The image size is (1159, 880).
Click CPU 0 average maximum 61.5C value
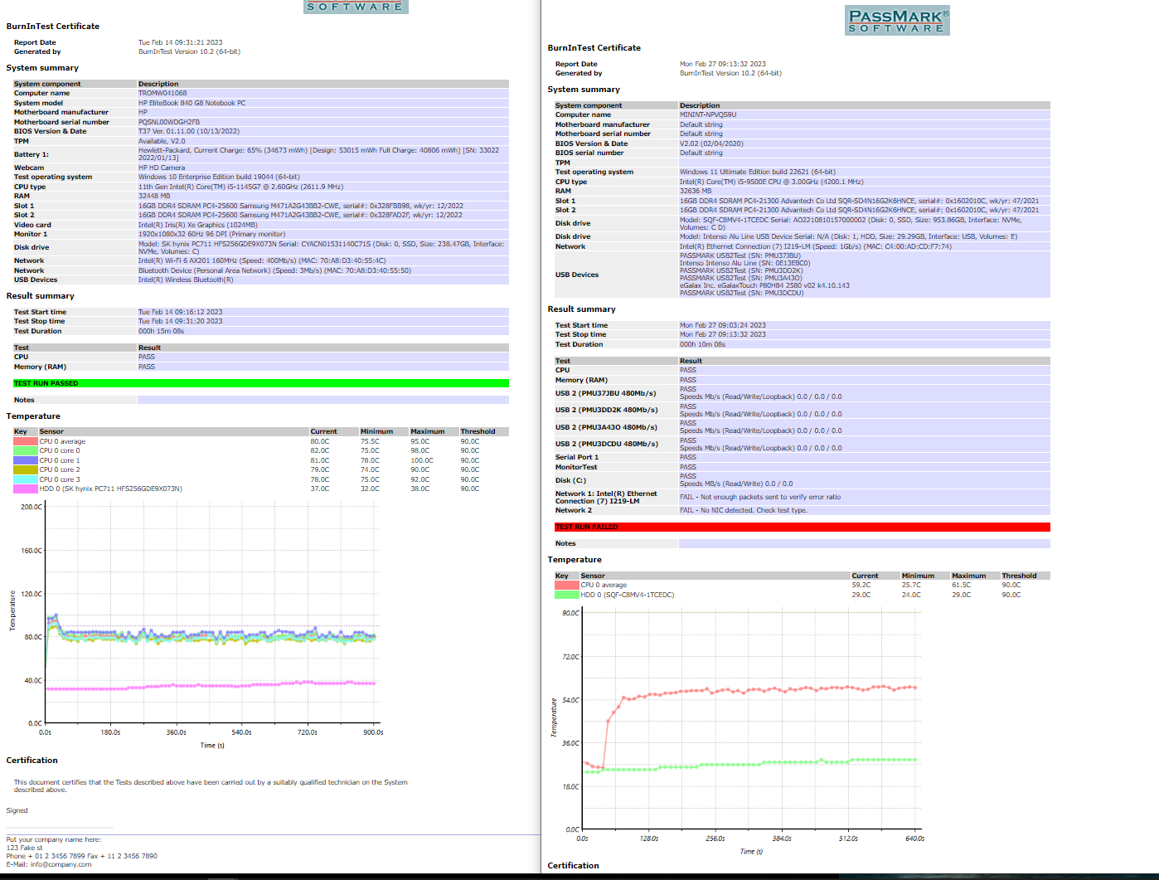point(961,585)
